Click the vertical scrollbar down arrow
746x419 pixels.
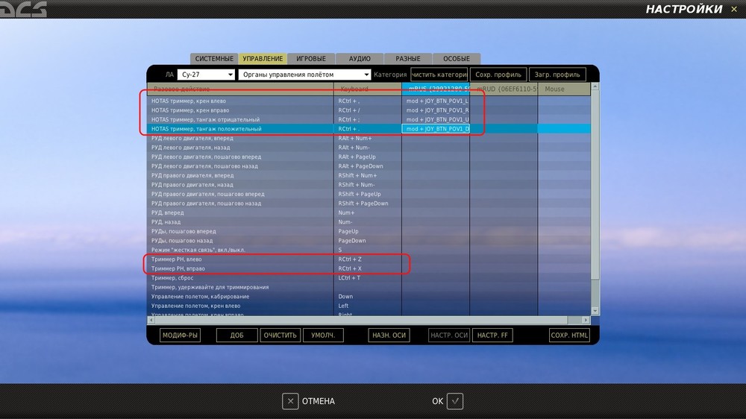595,311
